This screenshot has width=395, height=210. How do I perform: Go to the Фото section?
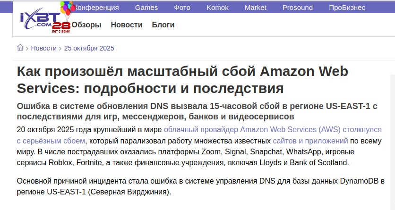click(182, 8)
